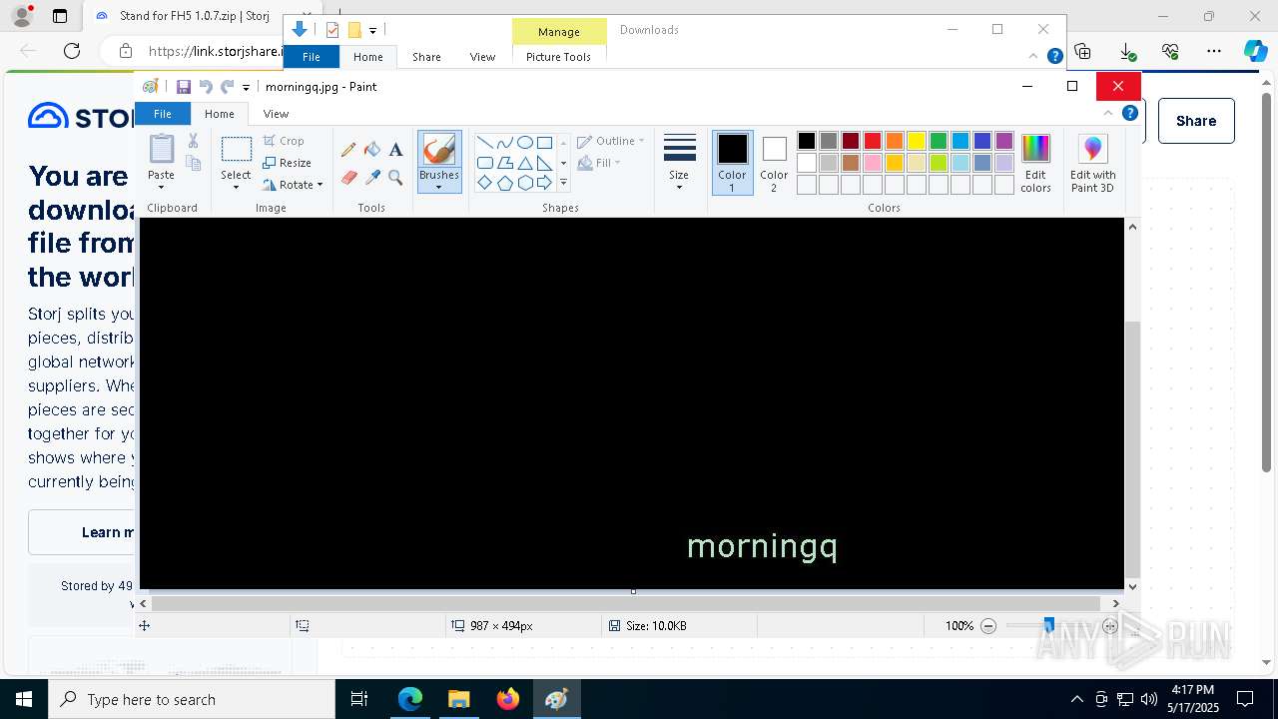Switch to the View tab in Paint
1278x719 pixels.
[276, 114]
